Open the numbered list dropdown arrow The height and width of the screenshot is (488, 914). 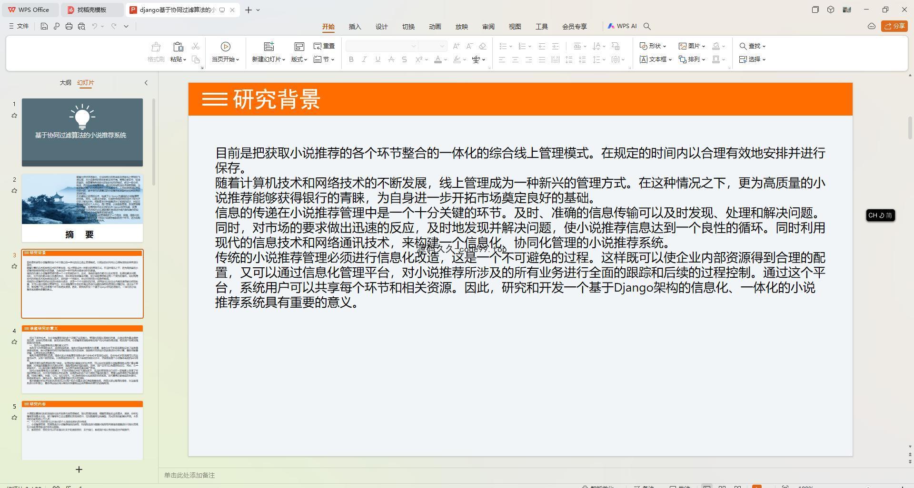(530, 47)
